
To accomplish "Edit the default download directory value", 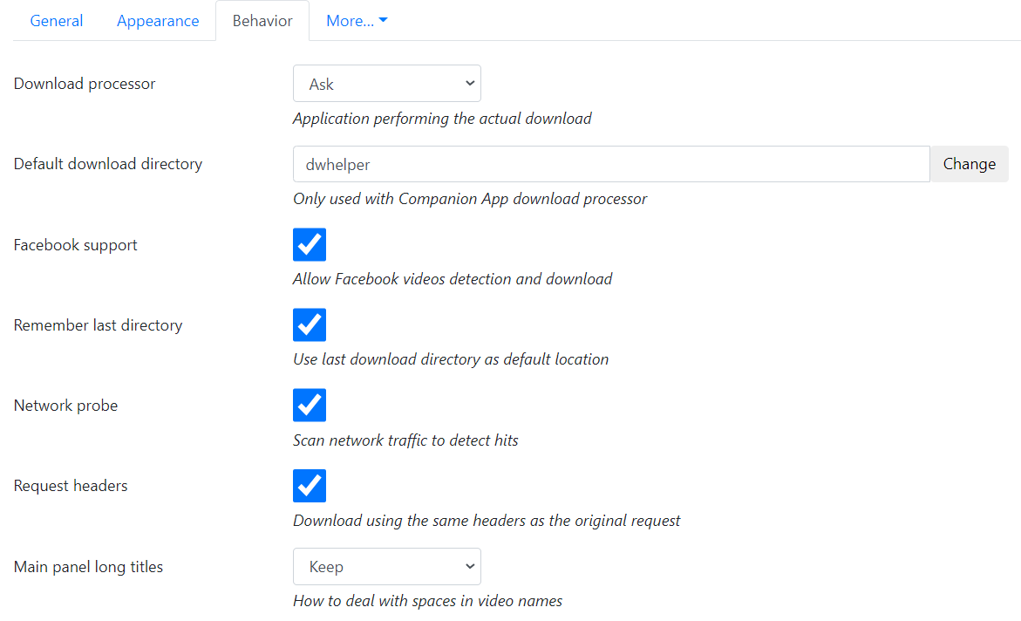I will (610, 163).
